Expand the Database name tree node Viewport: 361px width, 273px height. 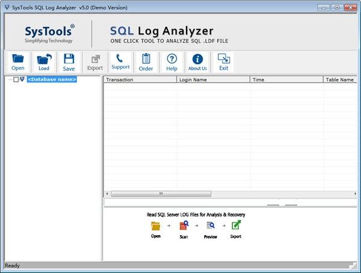(8, 79)
